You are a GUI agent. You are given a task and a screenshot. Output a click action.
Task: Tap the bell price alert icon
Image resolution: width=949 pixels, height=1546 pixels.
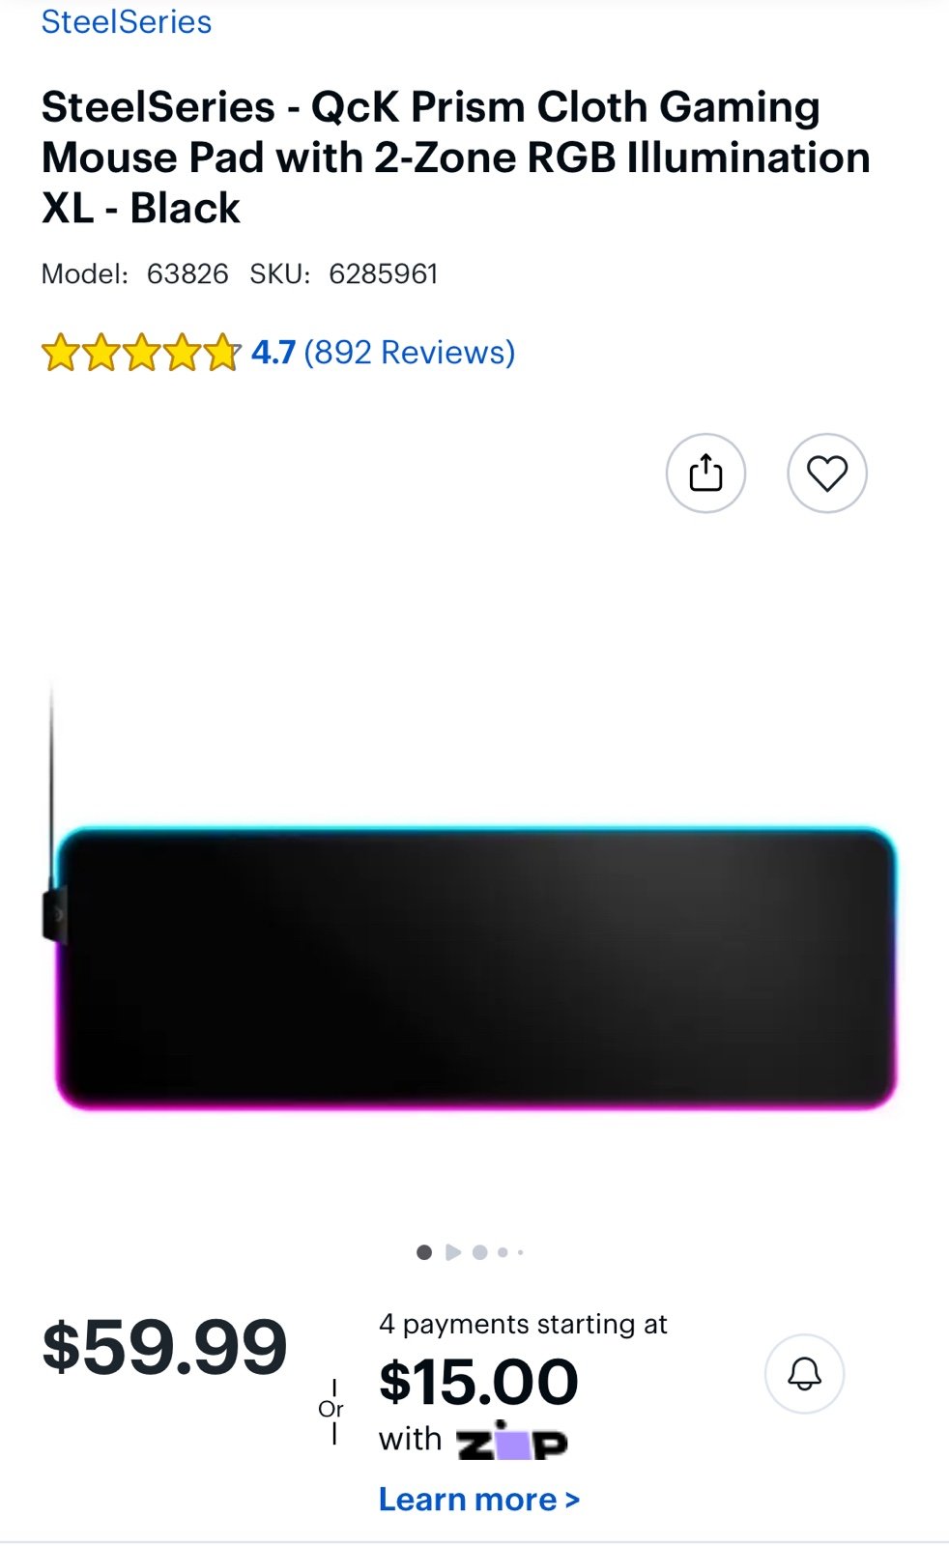coord(804,1374)
